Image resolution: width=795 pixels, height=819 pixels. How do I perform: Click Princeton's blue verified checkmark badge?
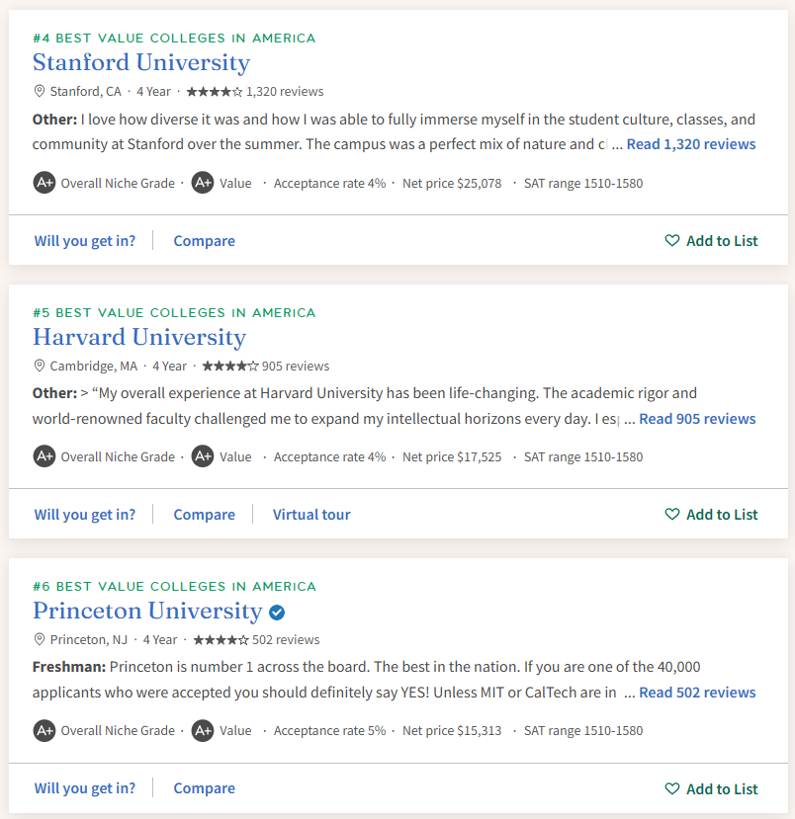tap(277, 612)
